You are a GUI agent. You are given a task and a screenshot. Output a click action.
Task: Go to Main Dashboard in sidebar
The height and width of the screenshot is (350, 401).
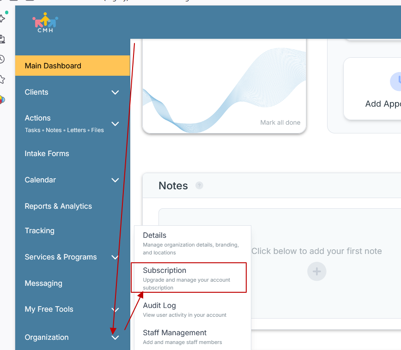pyautogui.click(x=53, y=66)
